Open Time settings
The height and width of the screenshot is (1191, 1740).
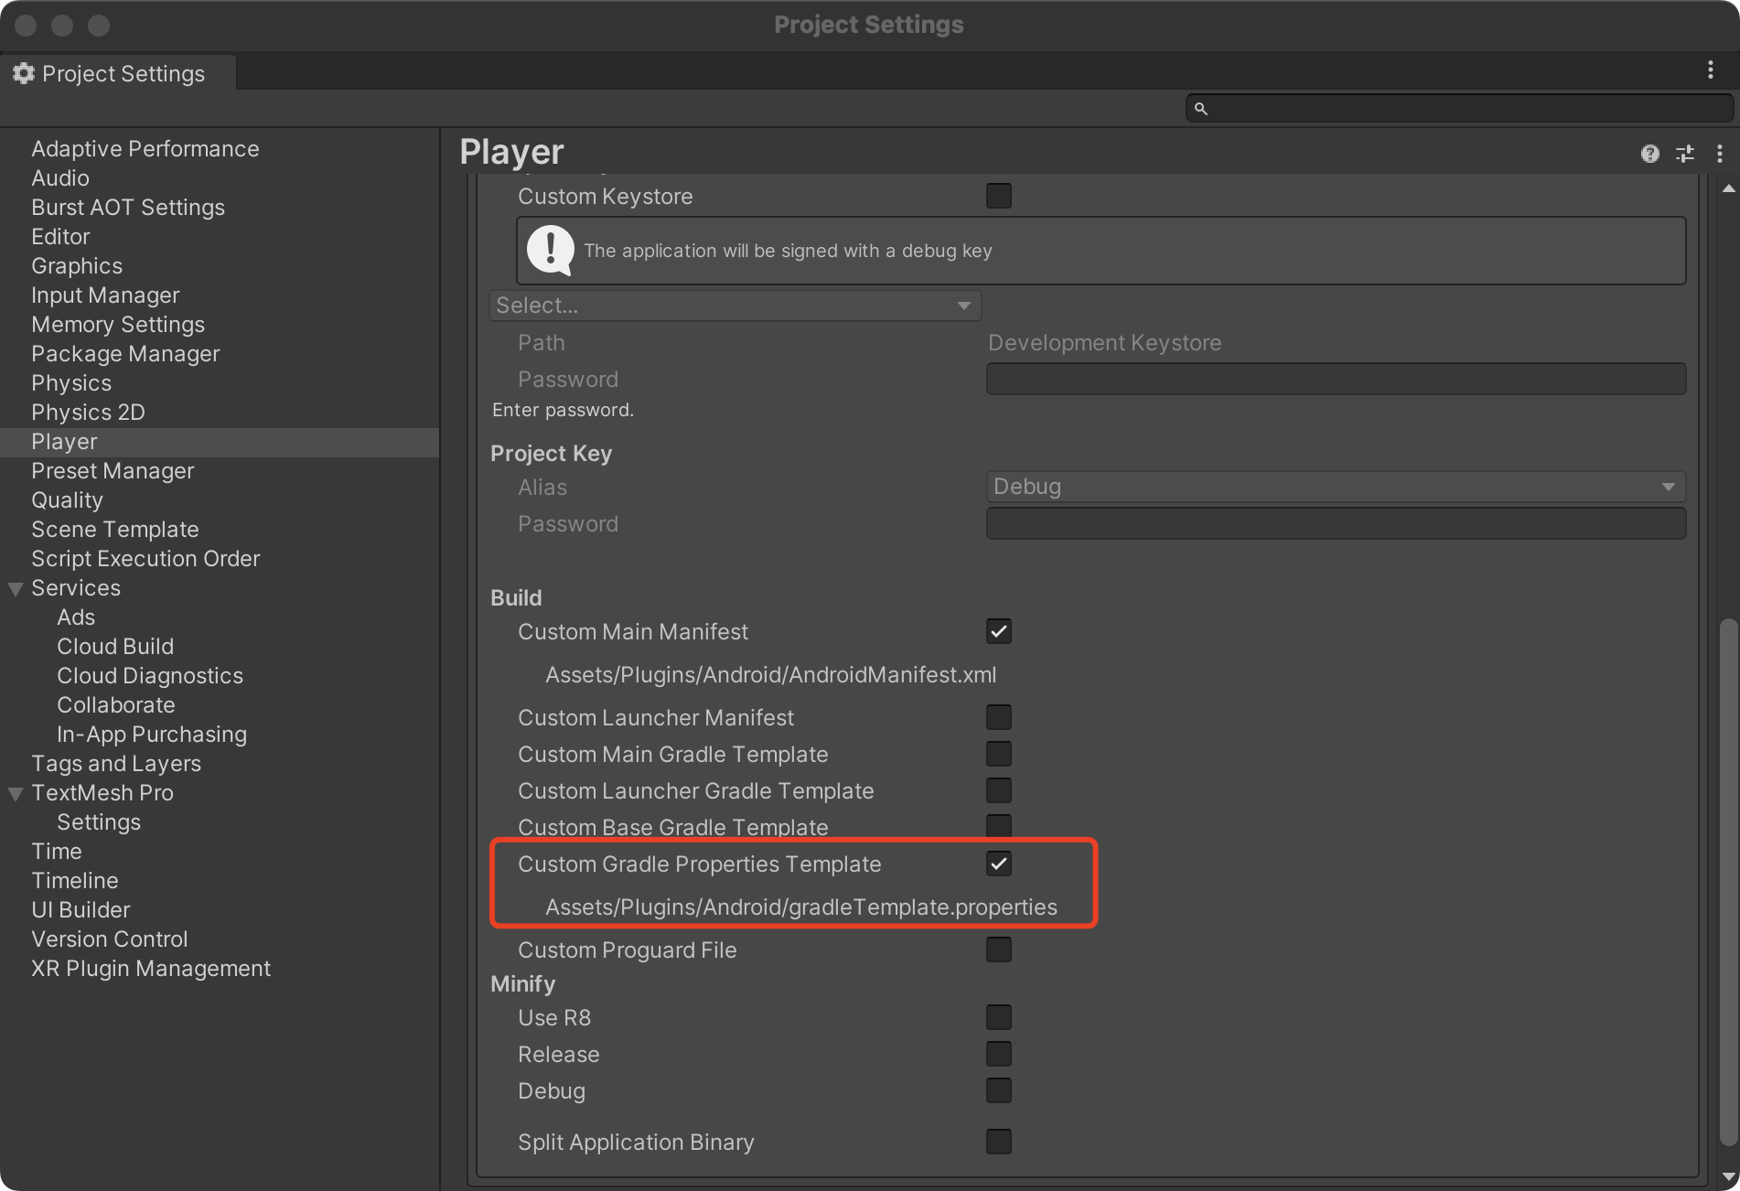[57, 851]
